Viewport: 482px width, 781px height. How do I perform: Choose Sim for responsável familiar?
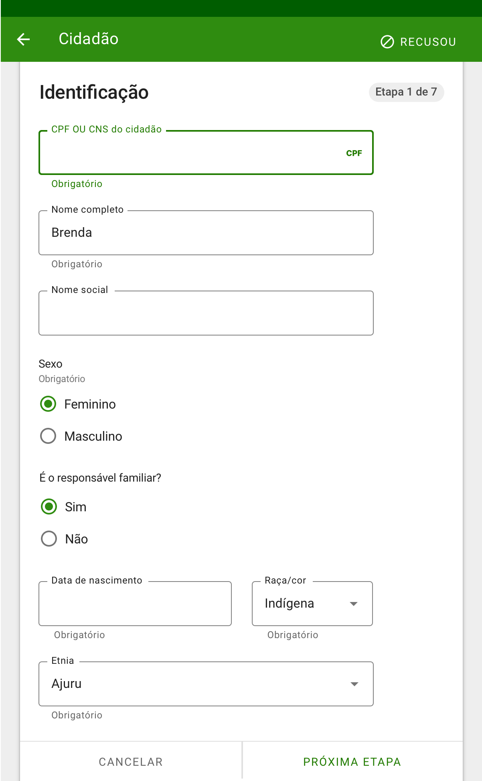49,506
